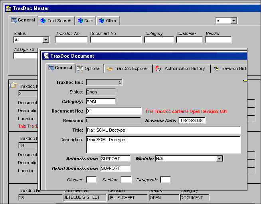Click the small yellow icon at the dialog's right edge
Image resolution: width=261 pixels, height=204 pixels.
pyautogui.click(x=245, y=81)
